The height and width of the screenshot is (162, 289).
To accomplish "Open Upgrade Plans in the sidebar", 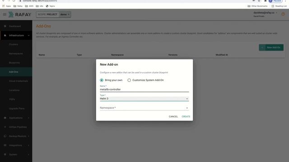I will click(17, 108).
